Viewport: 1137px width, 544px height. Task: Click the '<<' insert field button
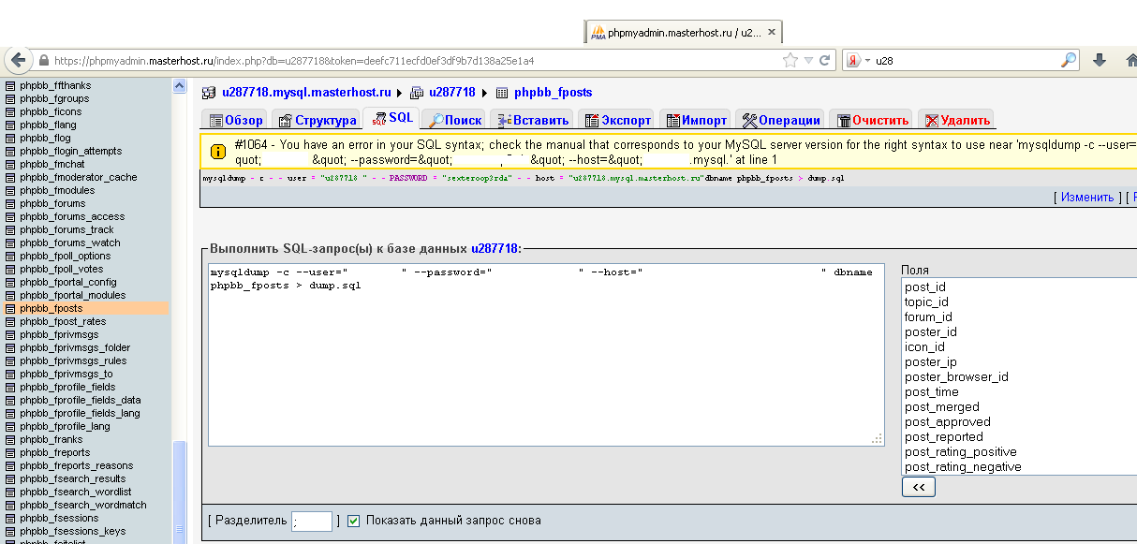click(x=918, y=487)
